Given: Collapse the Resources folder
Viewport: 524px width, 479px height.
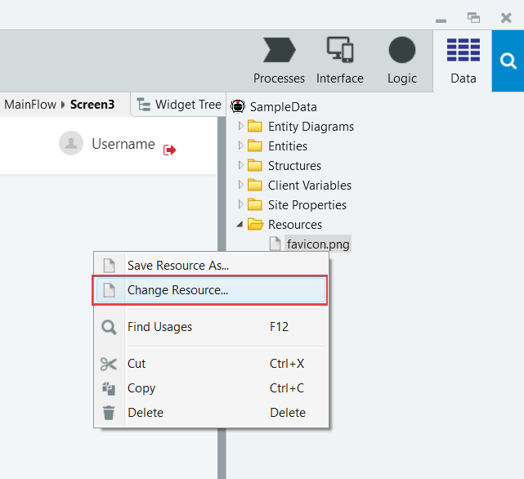Looking at the screenshot, I should [240, 224].
